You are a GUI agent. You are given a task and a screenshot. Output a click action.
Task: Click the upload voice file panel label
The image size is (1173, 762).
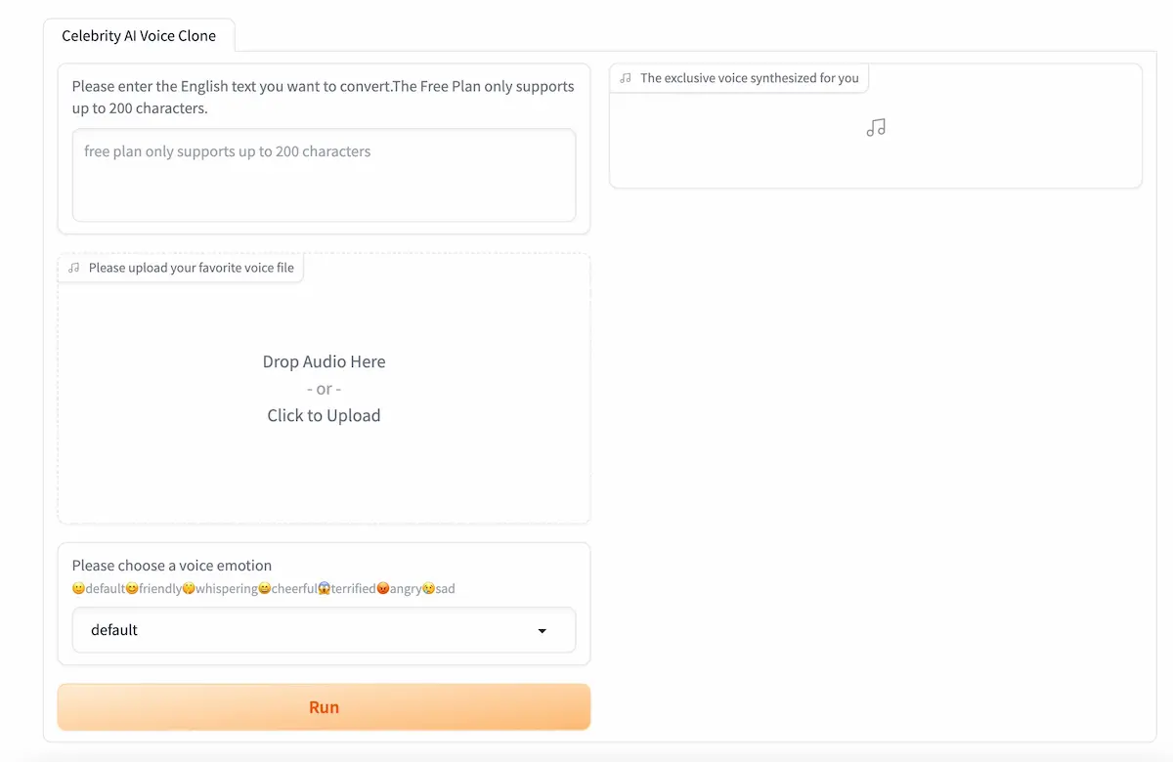[x=192, y=267]
